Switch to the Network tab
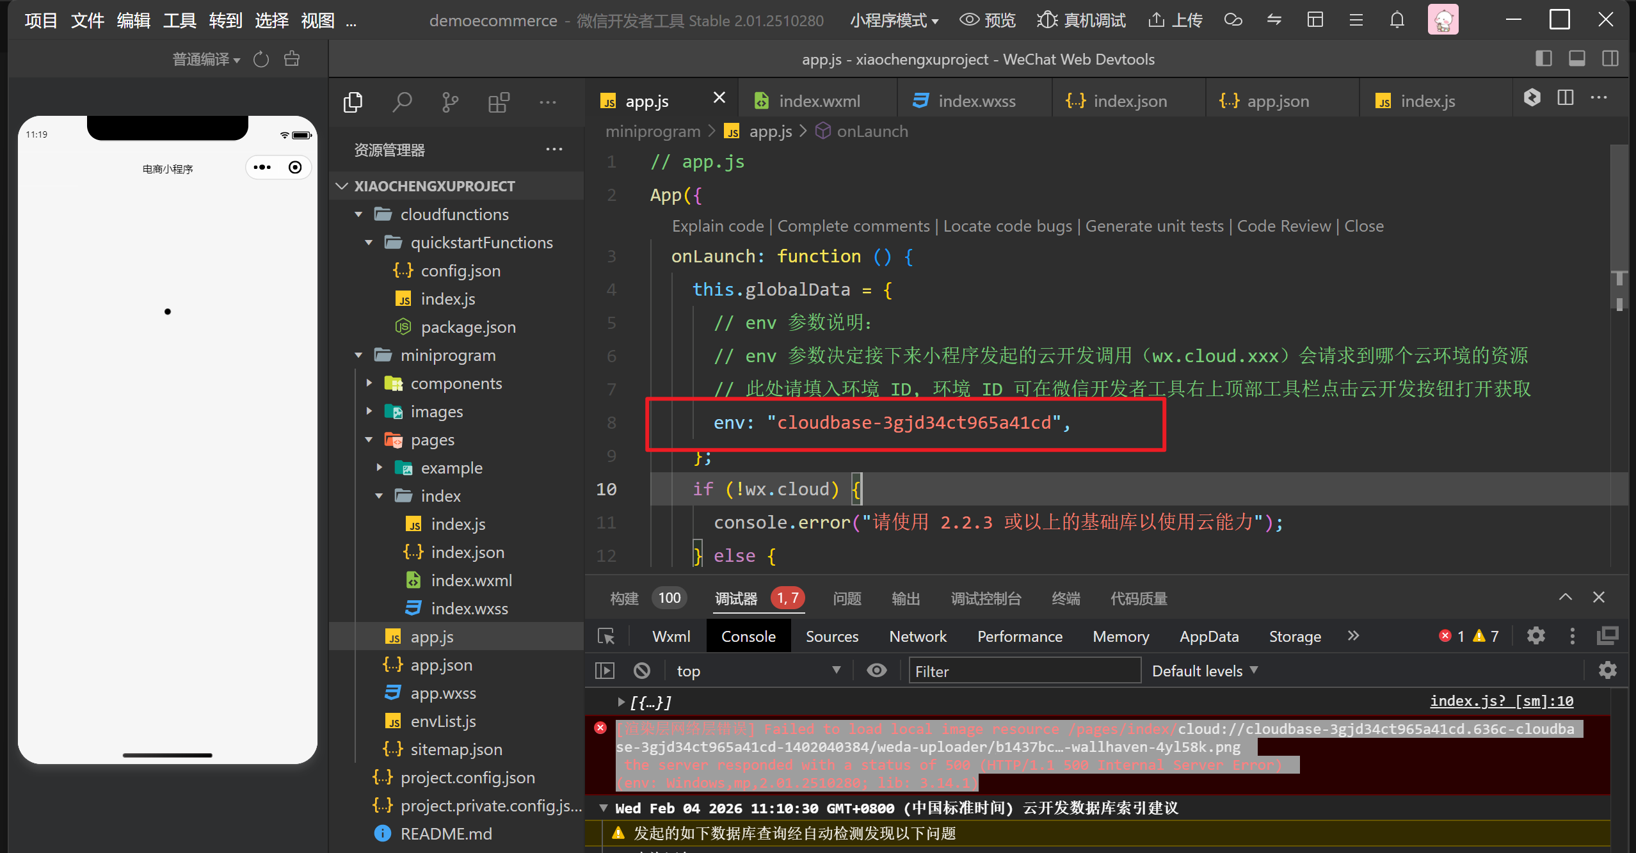Image resolution: width=1636 pixels, height=853 pixels. coord(917,636)
